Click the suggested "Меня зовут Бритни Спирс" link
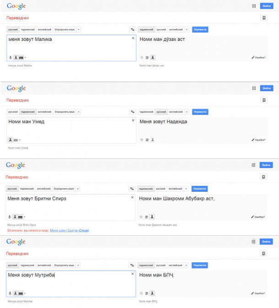This screenshot has height=308, width=279. coord(70,230)
